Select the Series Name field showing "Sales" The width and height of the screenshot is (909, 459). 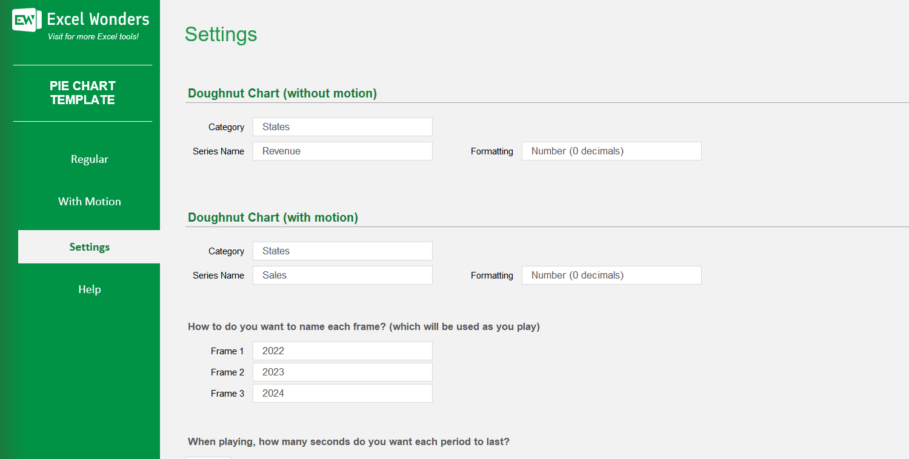(342, 275)
